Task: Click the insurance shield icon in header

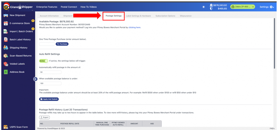Action: click(211, 9)
